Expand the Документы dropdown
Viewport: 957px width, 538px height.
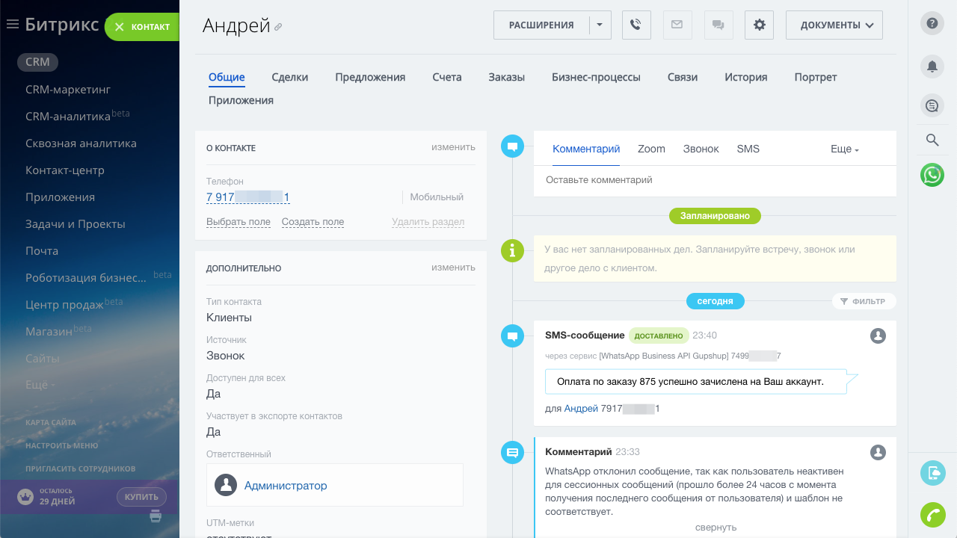[834, 25]
